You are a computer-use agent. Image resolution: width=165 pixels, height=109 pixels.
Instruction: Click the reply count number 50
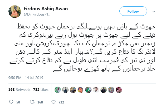tap(18, 102)
